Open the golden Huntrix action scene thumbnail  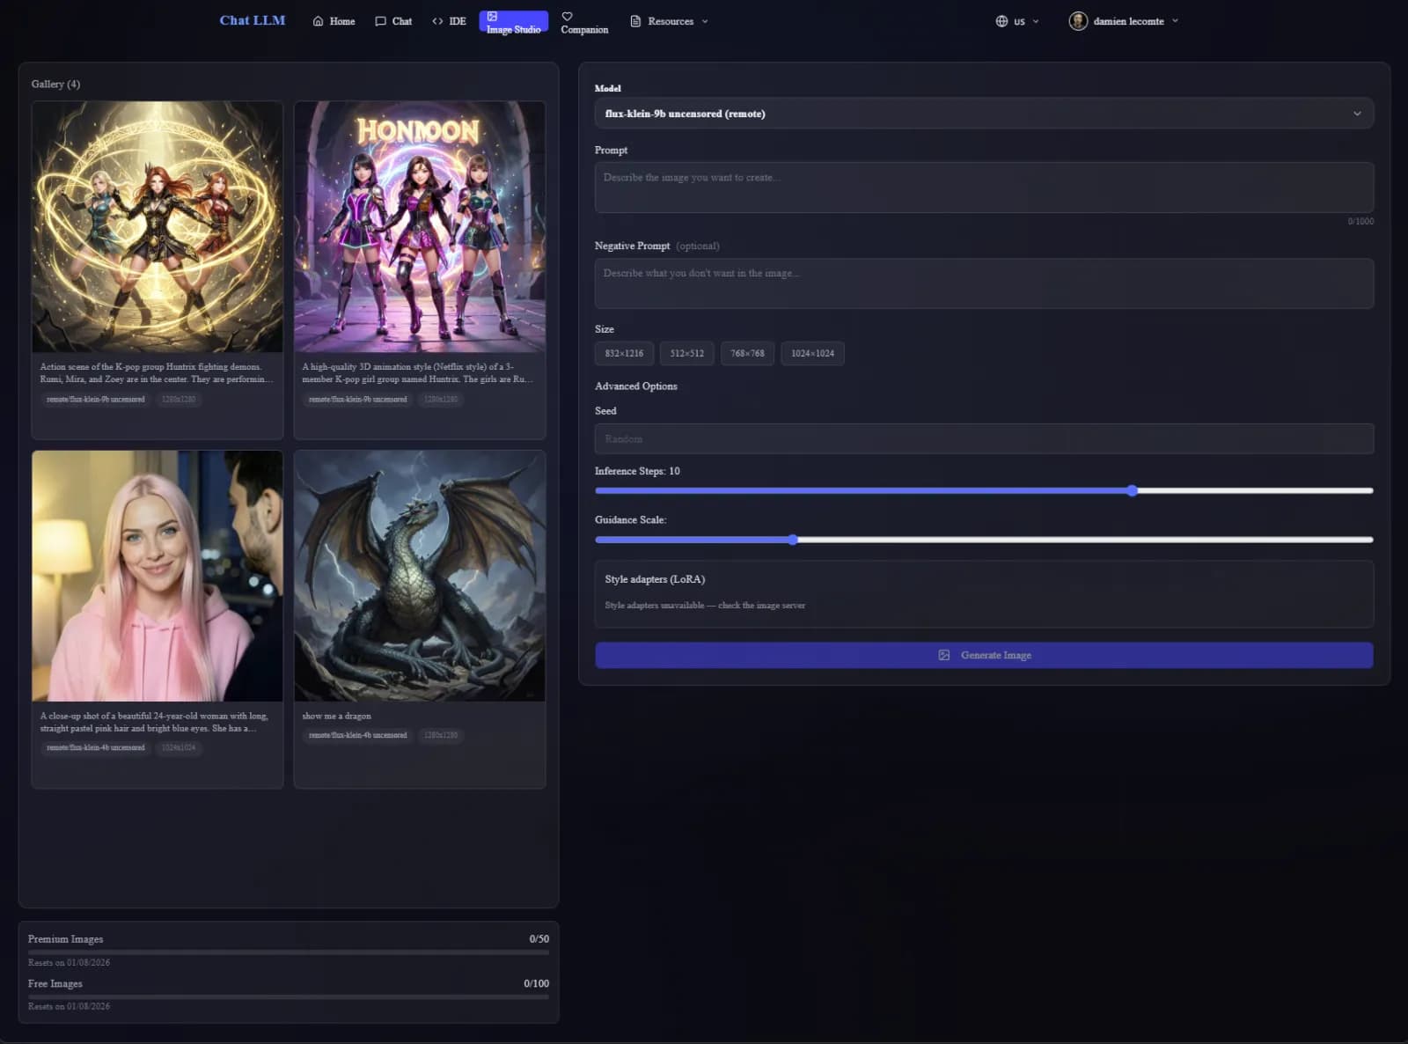[x=158, y=226]
